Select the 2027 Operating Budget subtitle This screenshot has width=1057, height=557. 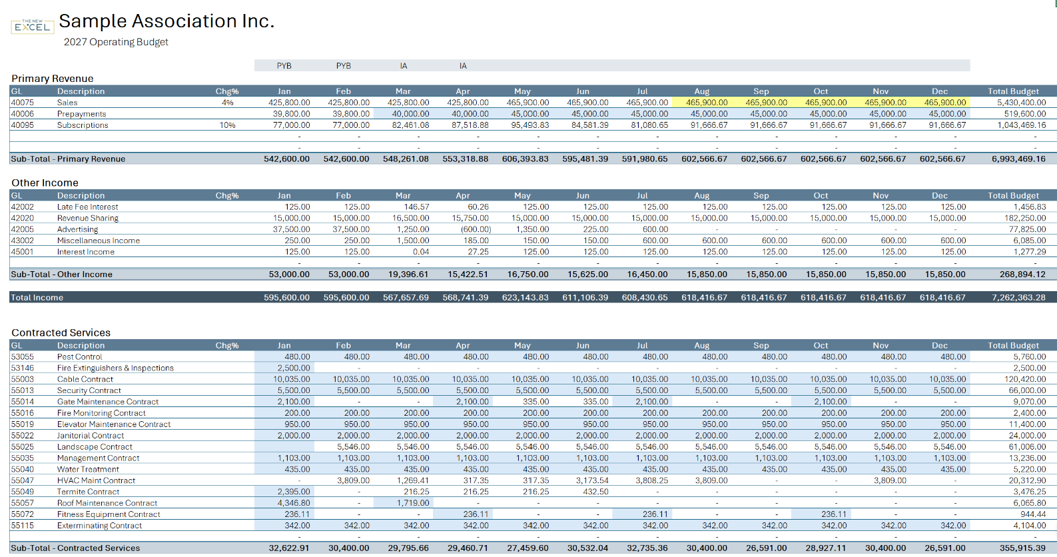click(x=116, y=42)
